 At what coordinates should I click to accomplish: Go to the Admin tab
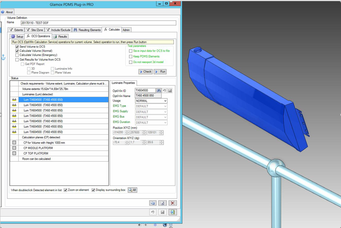click(x=126, y=30)
